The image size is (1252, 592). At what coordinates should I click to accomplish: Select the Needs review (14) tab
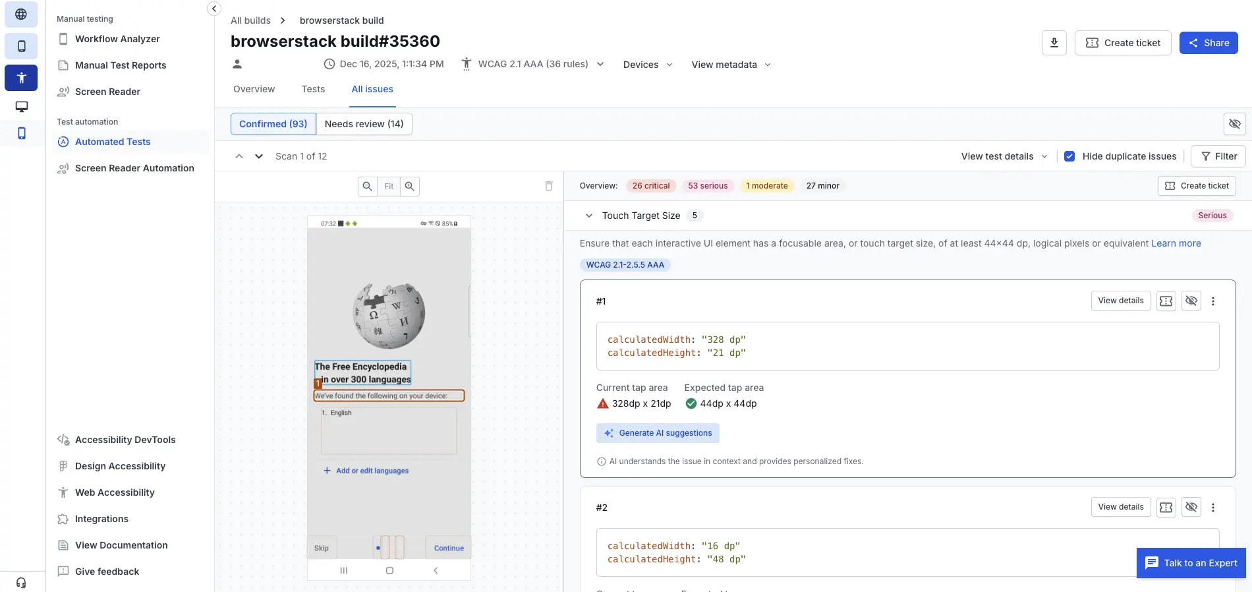click(x=364, y=124)
